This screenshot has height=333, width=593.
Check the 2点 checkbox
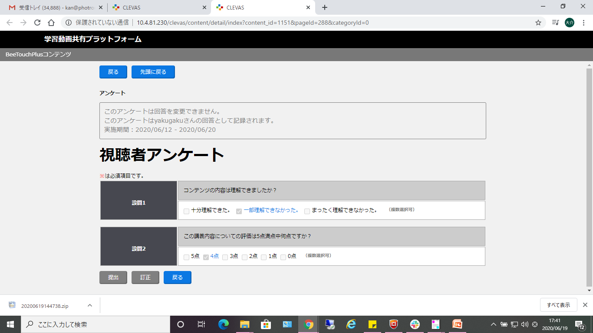tap(244, 257)
